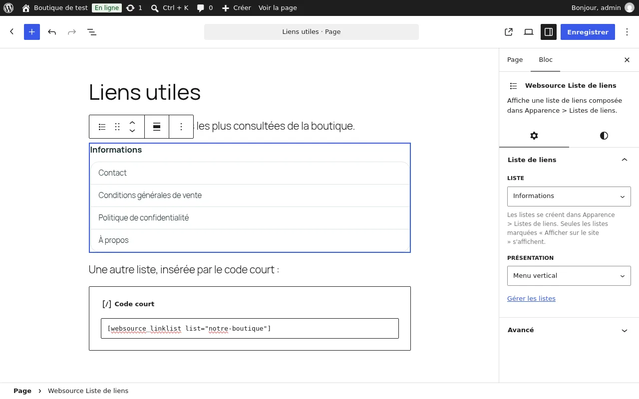The image size is (639, 399).
Task: Open the block alignment option
Action: (x=157, y=127)
